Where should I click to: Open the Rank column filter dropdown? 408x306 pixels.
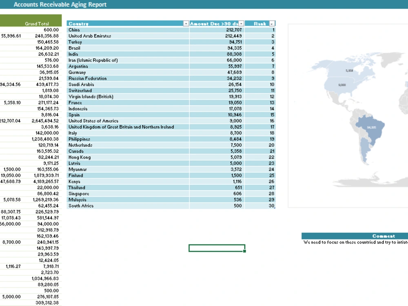[272, 24]
